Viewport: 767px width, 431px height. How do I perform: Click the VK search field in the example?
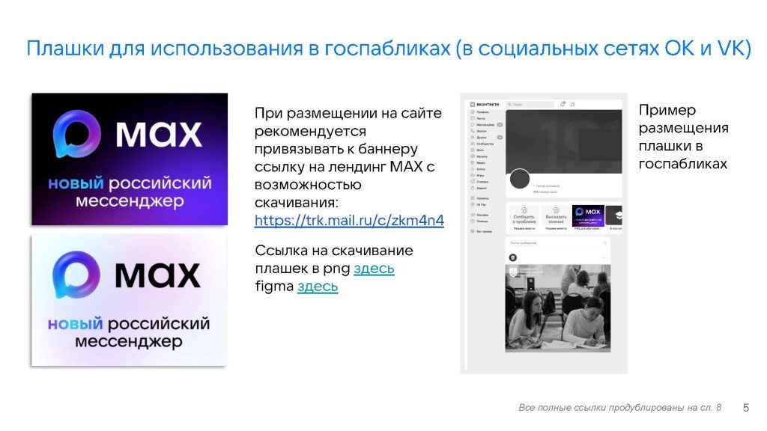point(530,105)
